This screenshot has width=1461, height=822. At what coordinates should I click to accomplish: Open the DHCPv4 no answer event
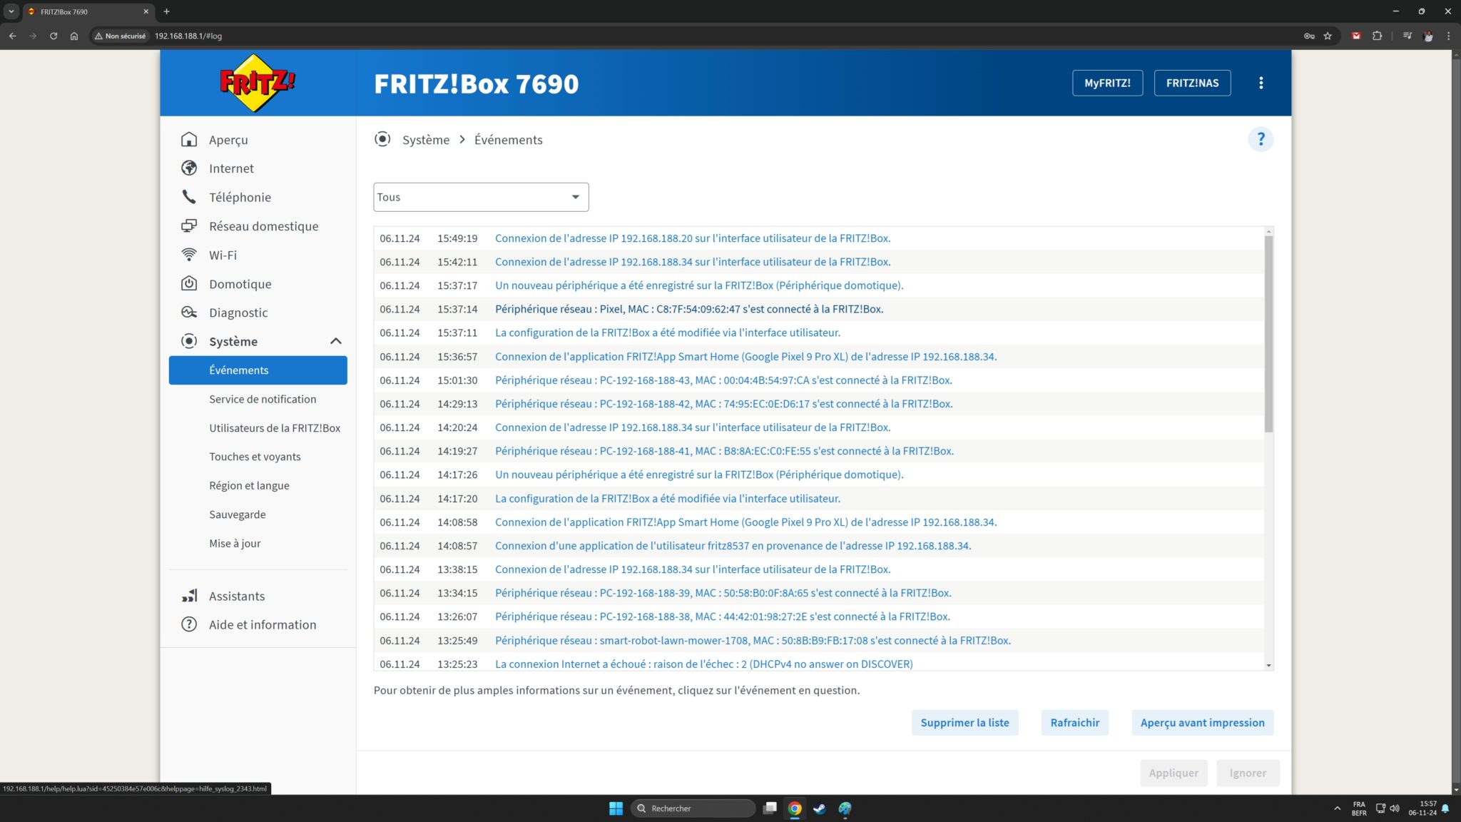click(704, 664)
